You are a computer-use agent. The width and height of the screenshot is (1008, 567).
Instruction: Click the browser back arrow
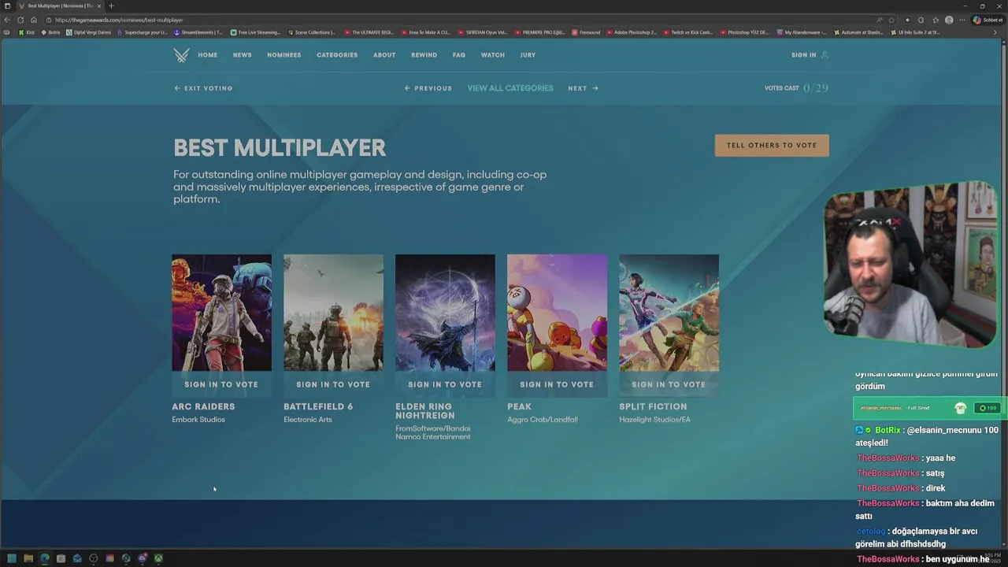coord(7,20)
